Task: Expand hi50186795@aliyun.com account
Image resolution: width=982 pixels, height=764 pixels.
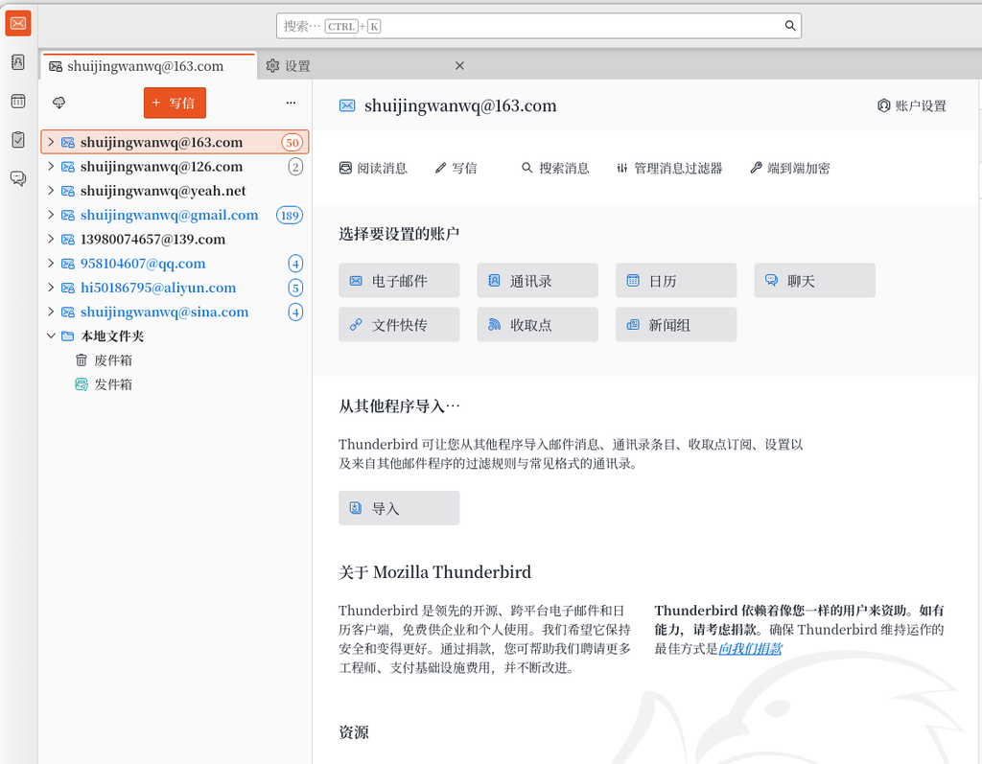Action: point(51,288)
